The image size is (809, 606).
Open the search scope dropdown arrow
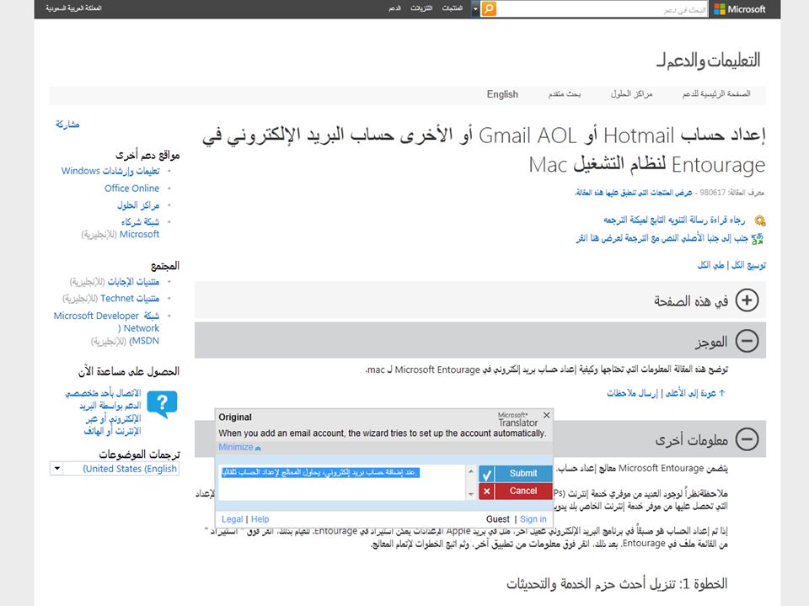click(x=475, y=8)
